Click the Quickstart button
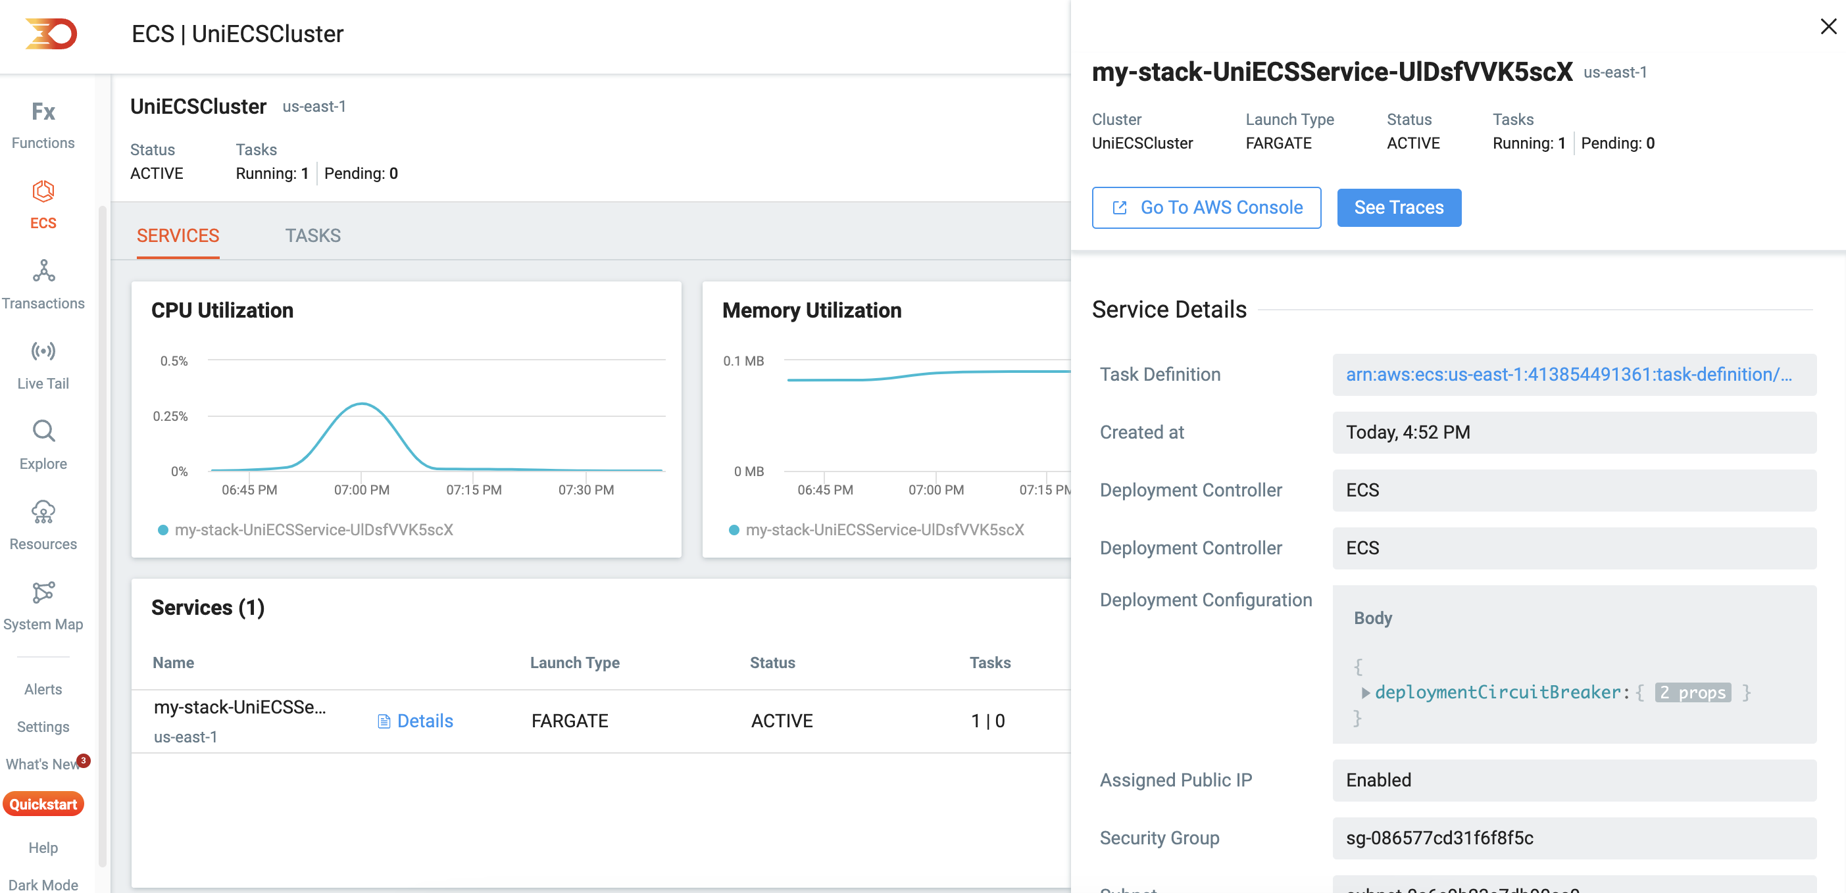The width and height of the screenshot is (1846, 893). 43,804
